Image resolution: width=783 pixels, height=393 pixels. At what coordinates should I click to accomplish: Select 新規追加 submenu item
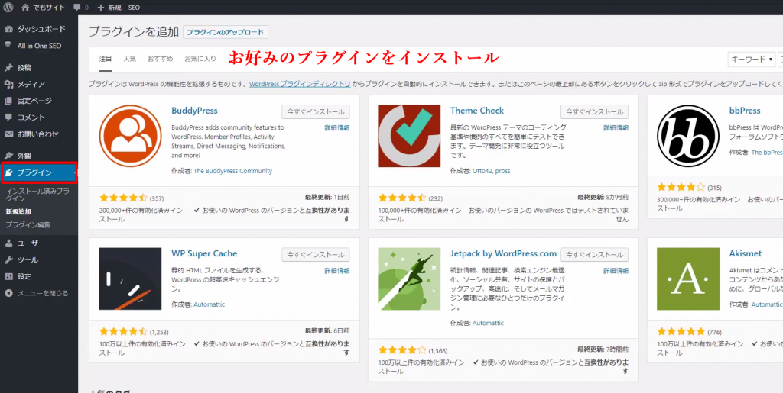(18, 211)
